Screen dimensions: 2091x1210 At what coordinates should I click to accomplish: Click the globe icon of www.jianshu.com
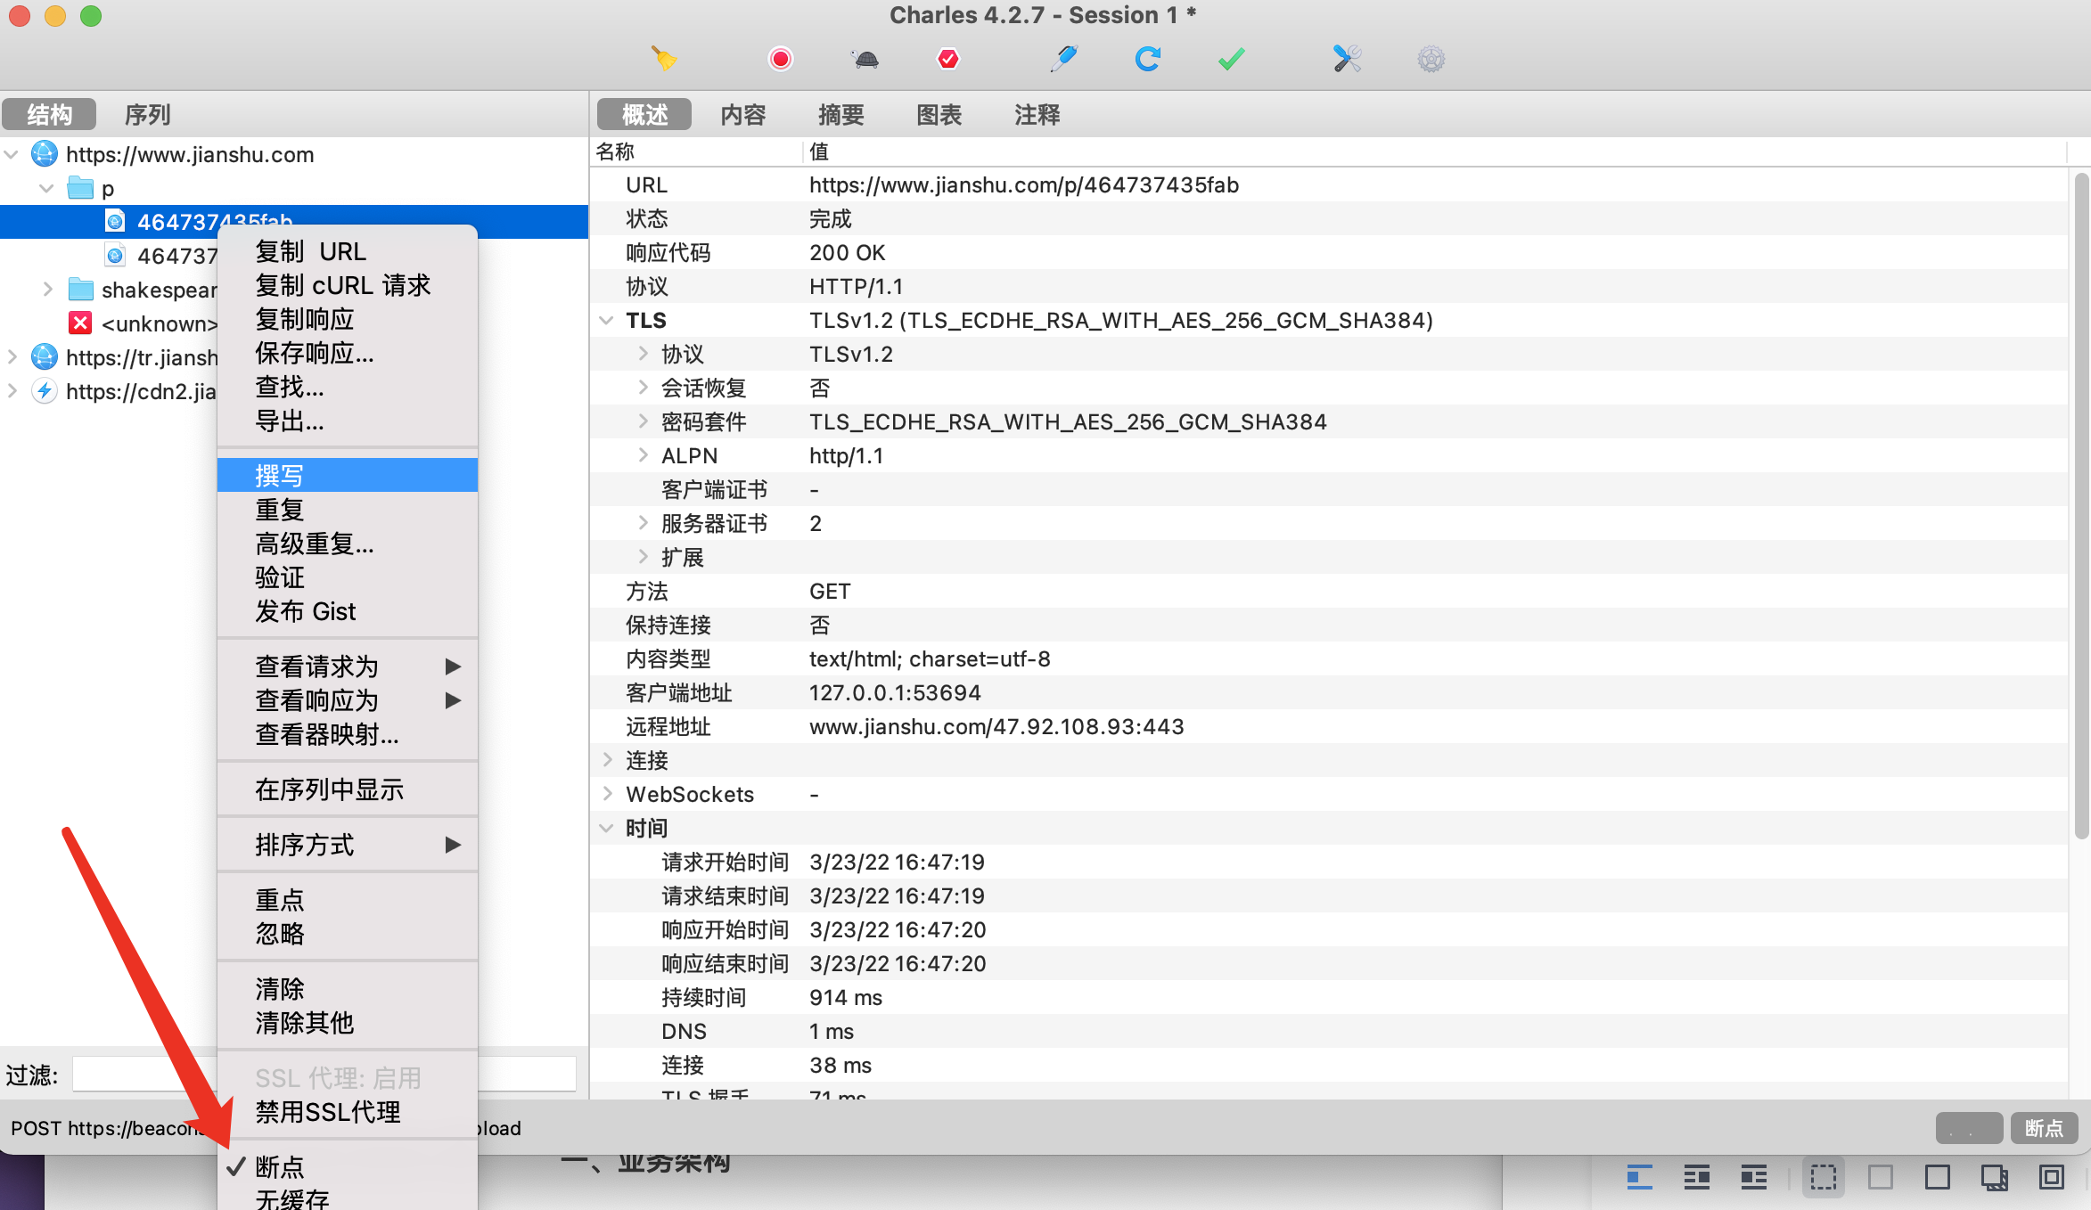pos(45,154)
